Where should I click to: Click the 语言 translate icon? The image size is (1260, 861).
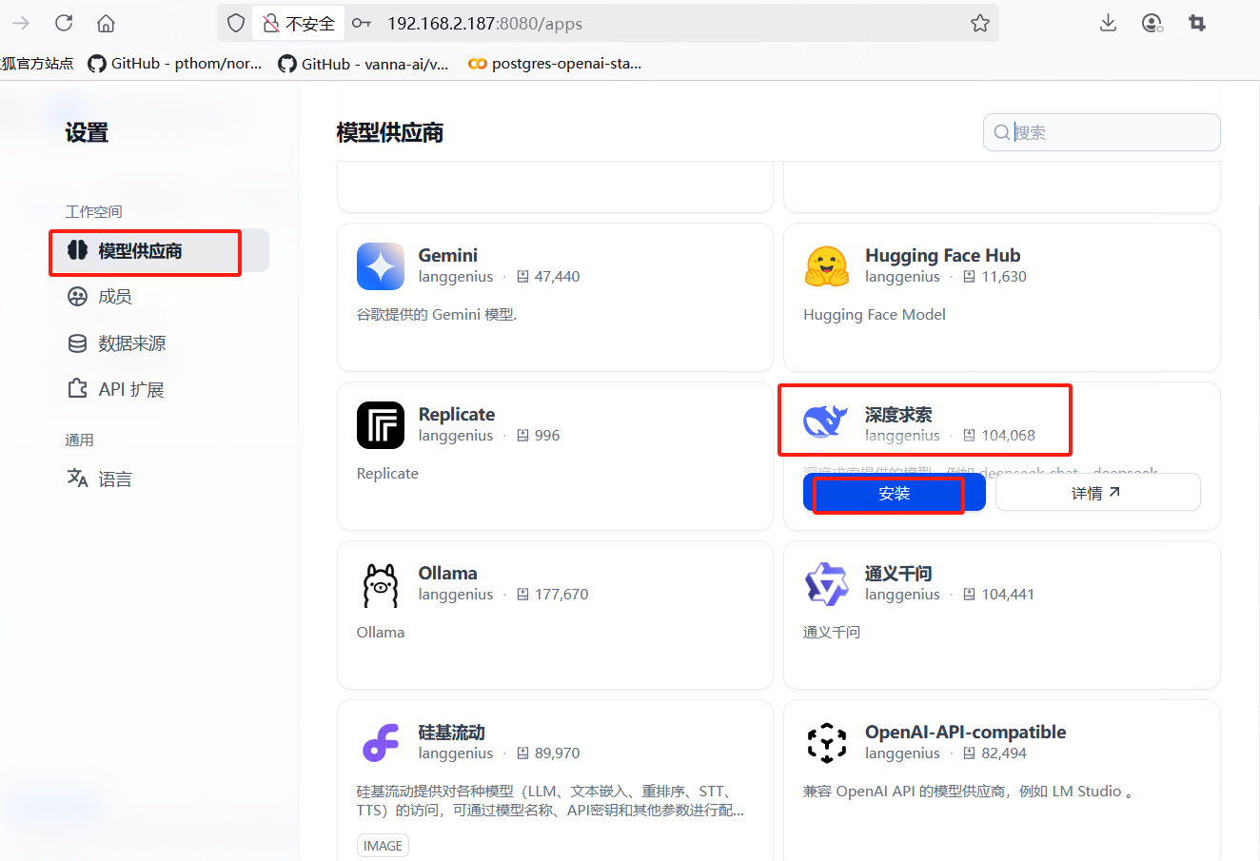(x=78, y=478)
